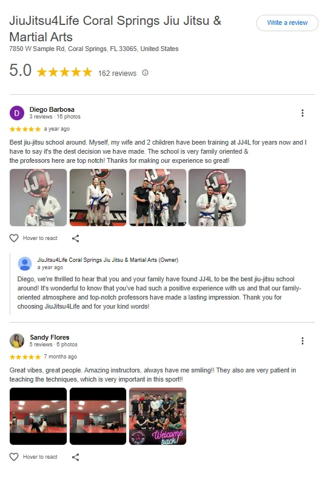322x480 pixels.
Task: Click the owner reply avatar icon
Action: click(25, 264)
